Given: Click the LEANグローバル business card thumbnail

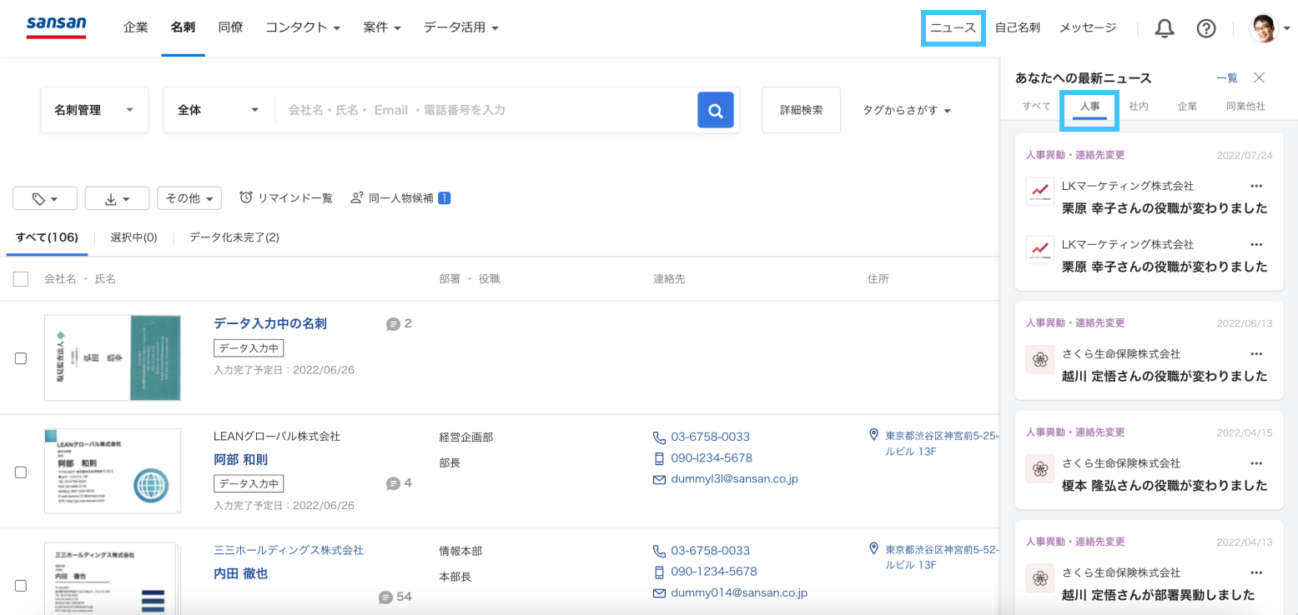Looking at the screenshot, I should coord(113,471).
